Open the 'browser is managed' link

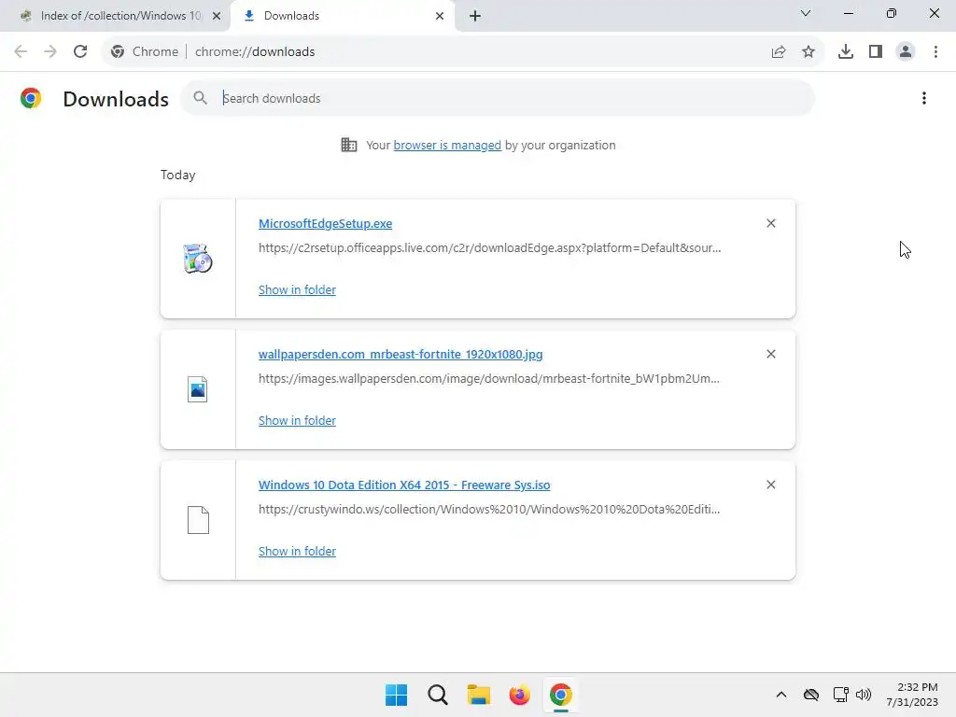pos(447,145)
